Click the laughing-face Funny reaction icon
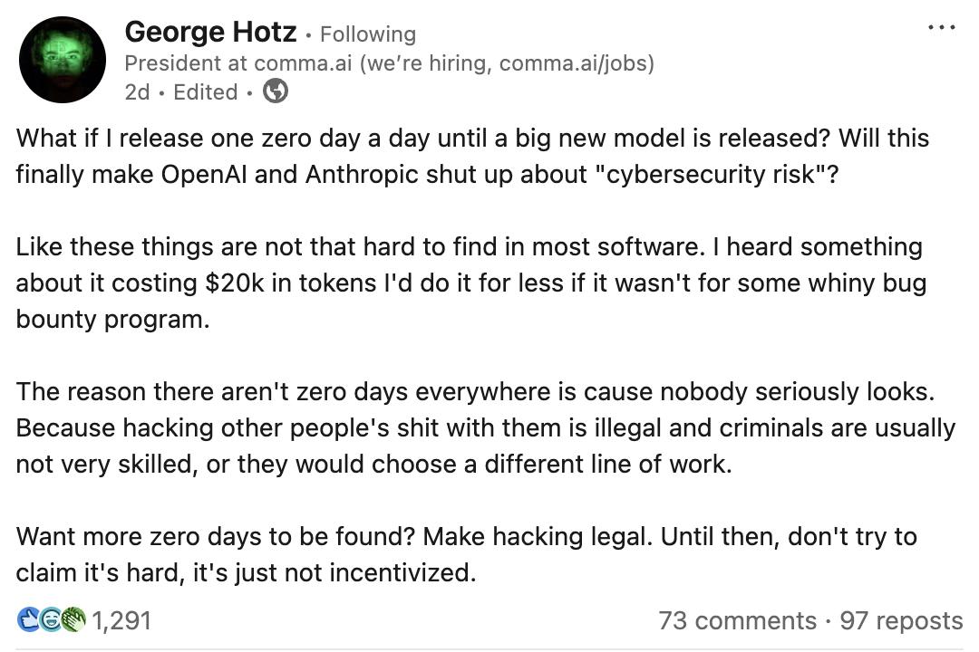The height and width of the screenshot is (652, 979). (x=52, y=619)
